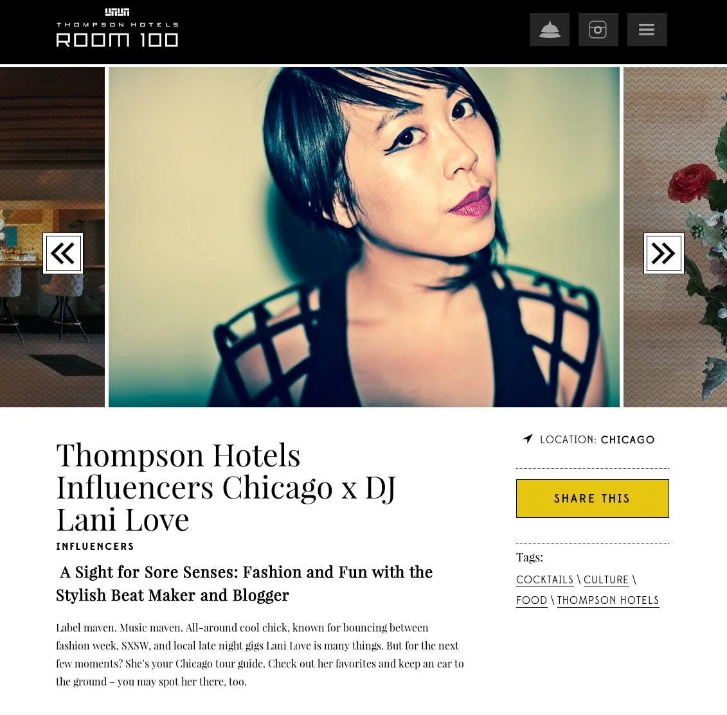Advance to next slide with right double-arrow
This screenshot has height=715, width=727.
point(663,254)
